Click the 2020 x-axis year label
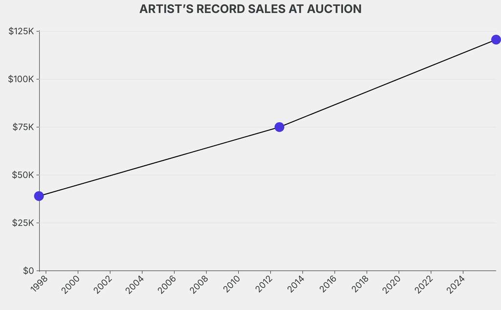This screenshot has width=501, height=310. click(x=392, y=284)
